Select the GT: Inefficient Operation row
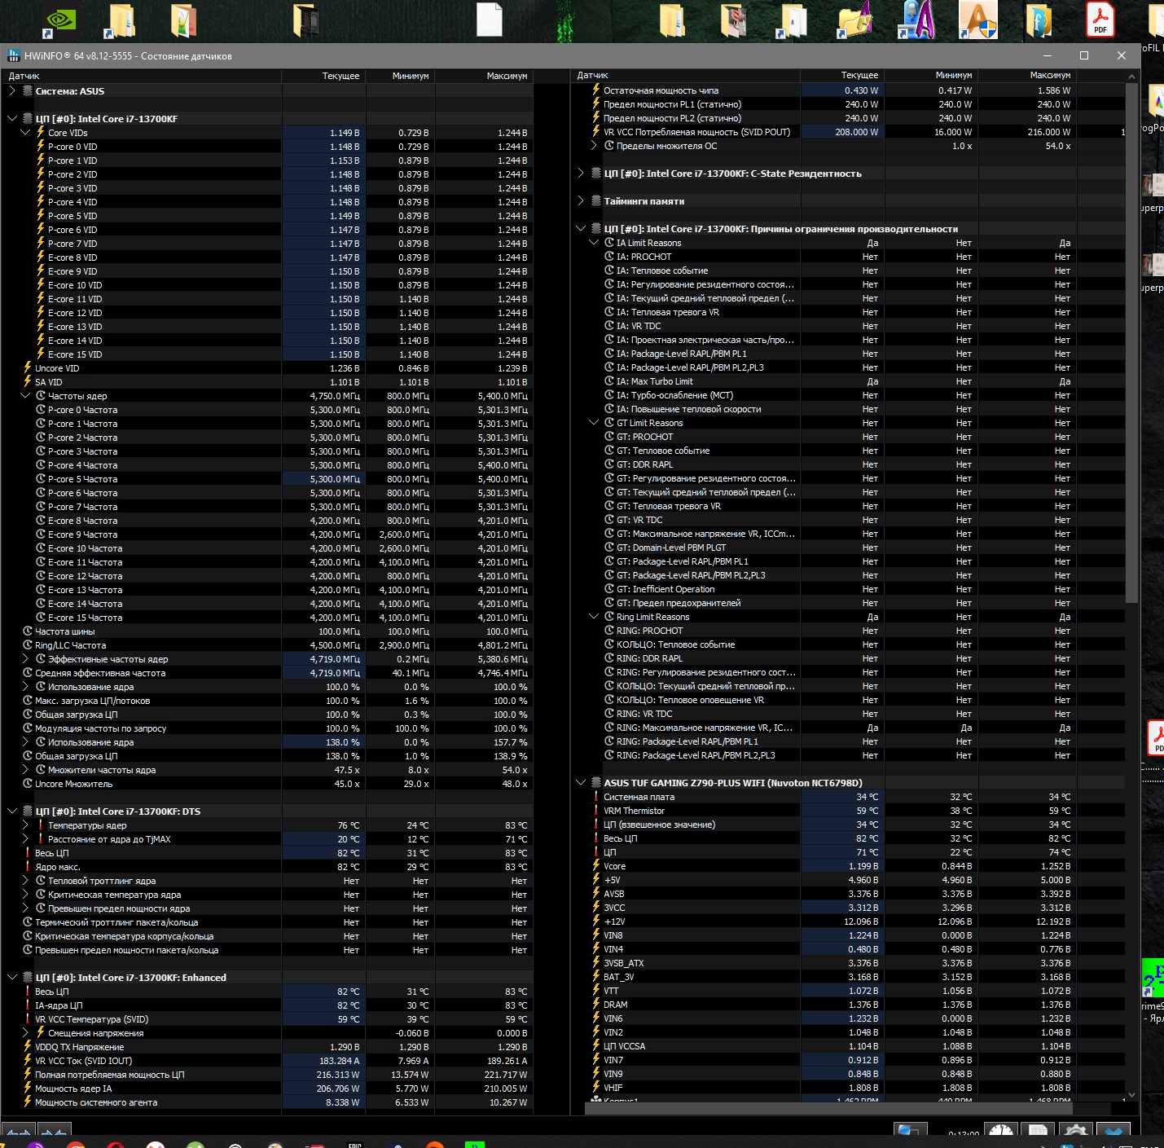Image resolution: width=1164 pixels, height=1148 pixels. (848, 589)
